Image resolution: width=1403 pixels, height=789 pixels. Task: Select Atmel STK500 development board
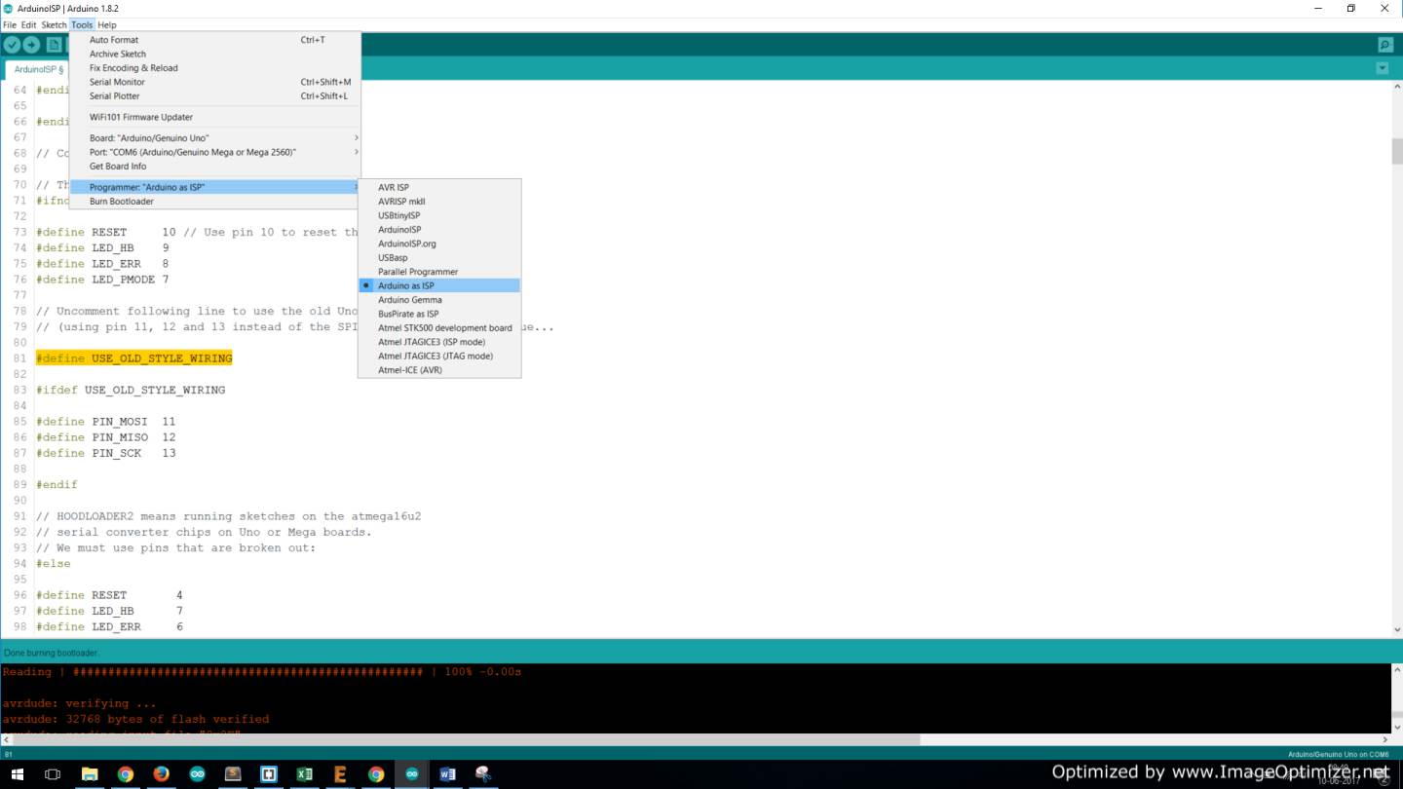439,328
